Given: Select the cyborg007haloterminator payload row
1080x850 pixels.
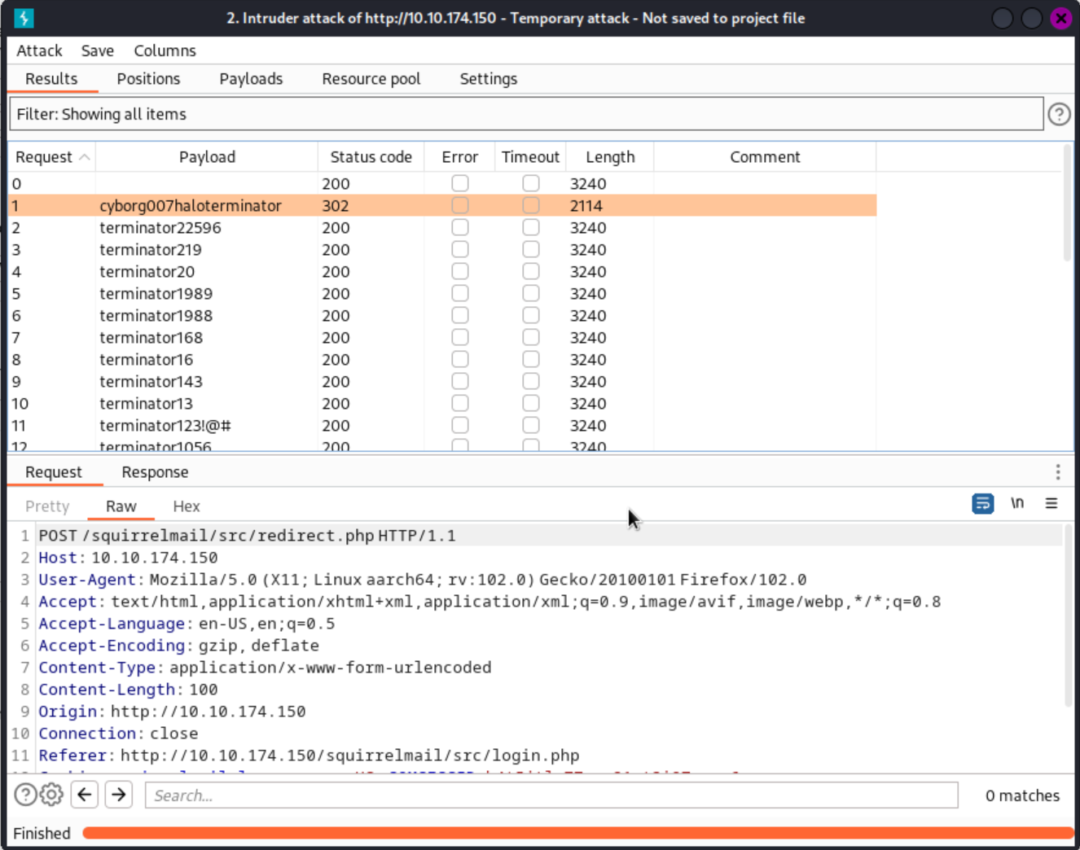Looking at the screenshot, I should click(442, 205).
